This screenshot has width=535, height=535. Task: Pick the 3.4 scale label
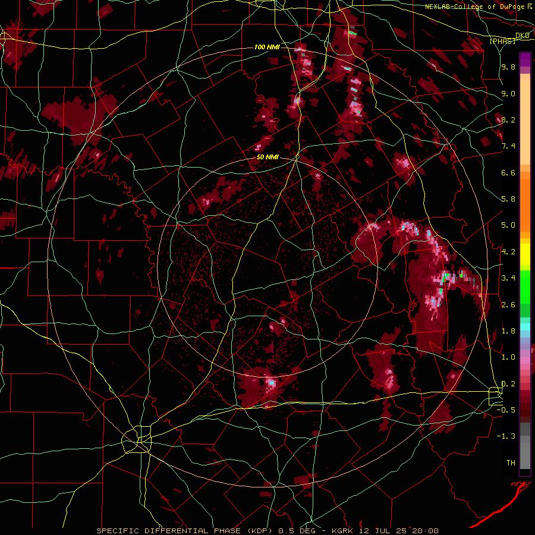click(x=508, y=278)
